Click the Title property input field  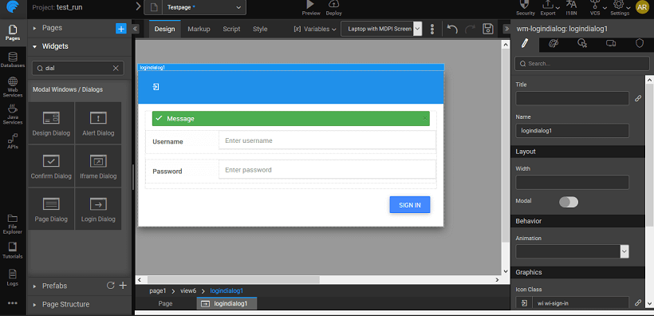click(573, 98)
